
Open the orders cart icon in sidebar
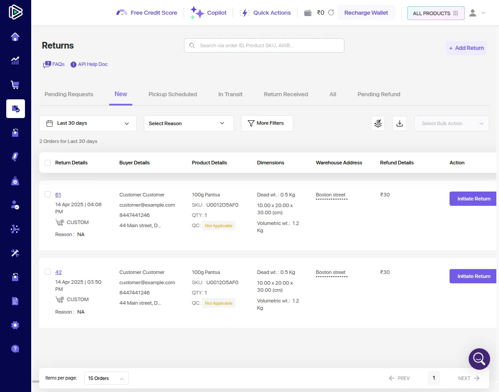pos(15,85)
